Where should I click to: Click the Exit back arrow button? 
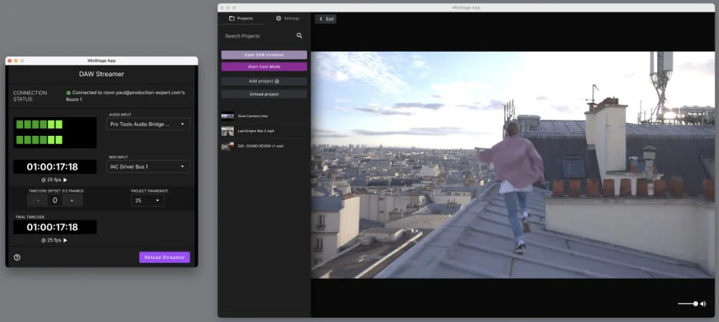(x=326, y=19)
